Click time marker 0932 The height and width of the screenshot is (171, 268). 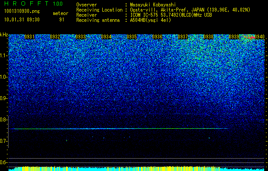point(55,37)
